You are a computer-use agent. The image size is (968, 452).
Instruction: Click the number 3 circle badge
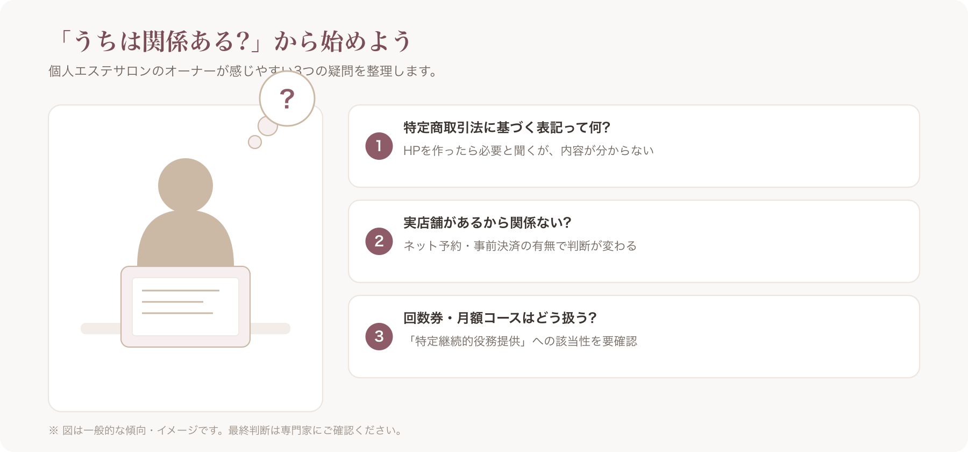click(x=379, y=336)
